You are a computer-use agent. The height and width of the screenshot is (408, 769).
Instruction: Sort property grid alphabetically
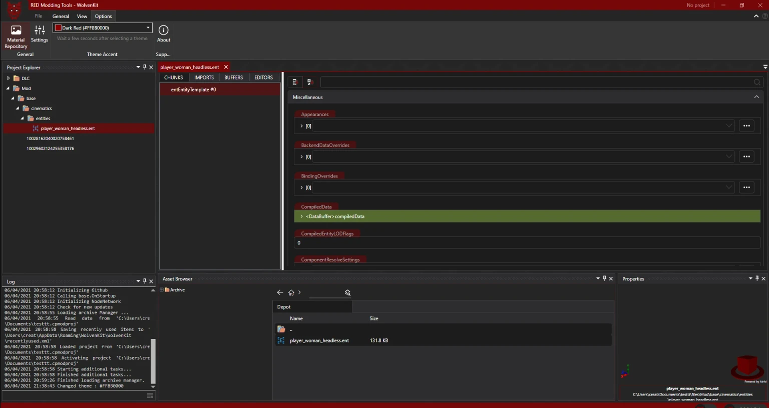pyautogui.click(x=309, y=82)
